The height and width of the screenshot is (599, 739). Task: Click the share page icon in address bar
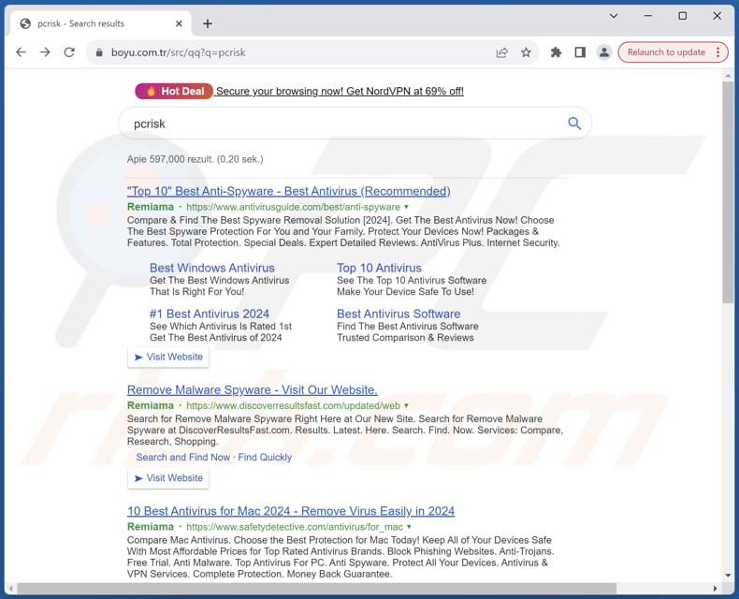click(x=502, y=52)
